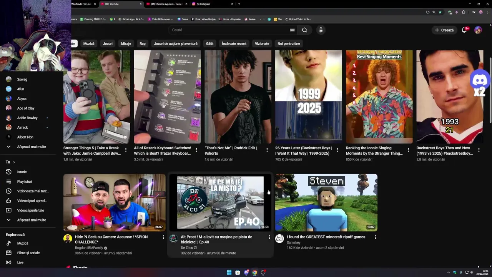
Task: Play the Hide 'N Seek cu Camere Ascunse thumbnail
Action: (x=115, y=203)
